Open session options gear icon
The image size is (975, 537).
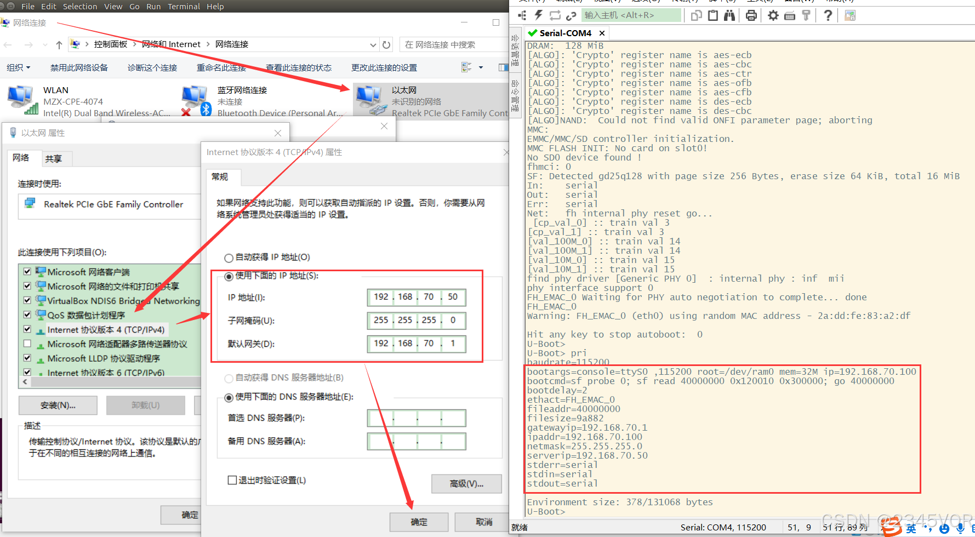[773, 15]
